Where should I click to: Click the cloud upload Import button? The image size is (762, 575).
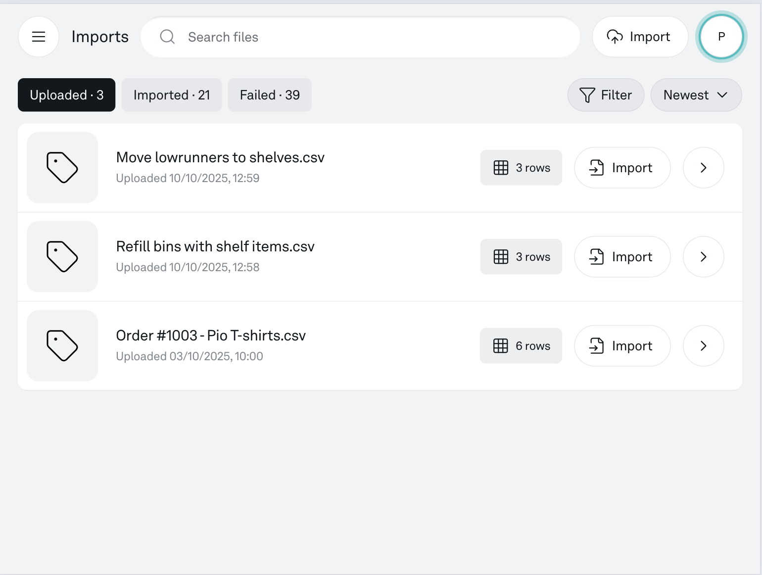pos(639,37)
